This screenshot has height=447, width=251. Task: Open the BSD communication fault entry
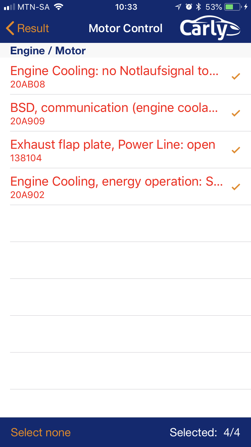[114, 113]
